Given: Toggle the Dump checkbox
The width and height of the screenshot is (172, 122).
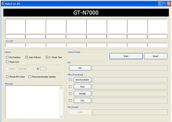Looking at the screenshot, I should [7, 69].
